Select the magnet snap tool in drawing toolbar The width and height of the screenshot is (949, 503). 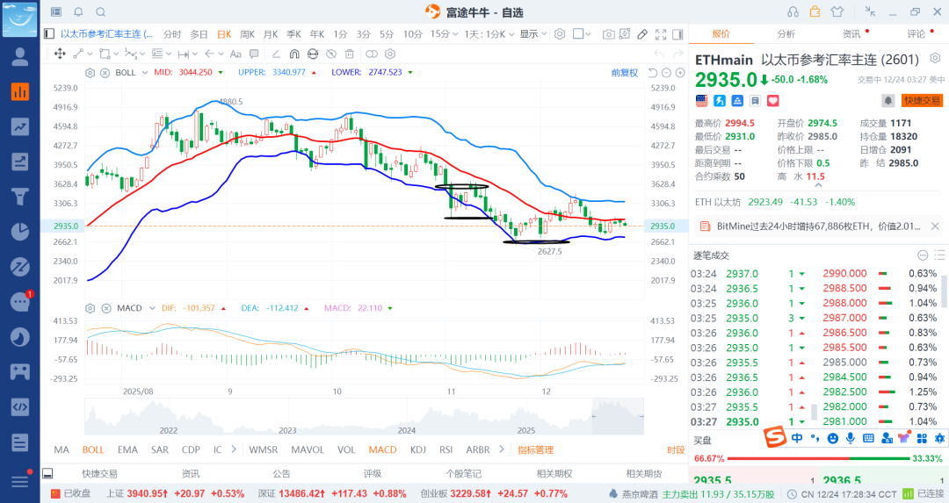coord(294,54)
